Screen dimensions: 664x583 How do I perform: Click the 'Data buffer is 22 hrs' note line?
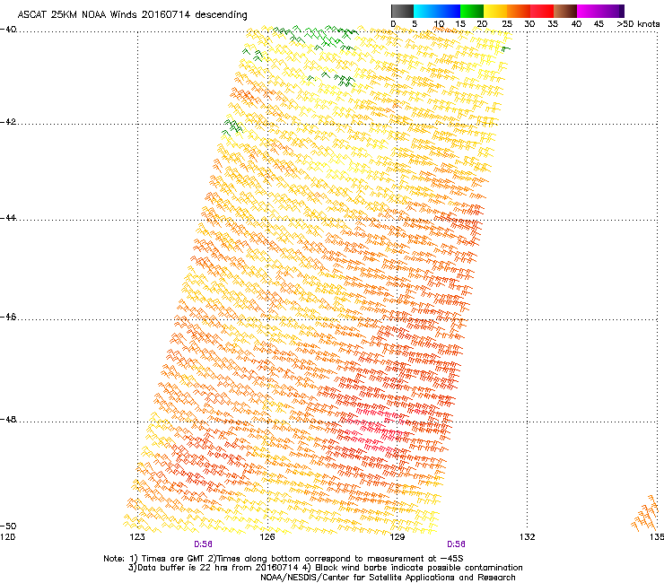click(x=325, y=568)
